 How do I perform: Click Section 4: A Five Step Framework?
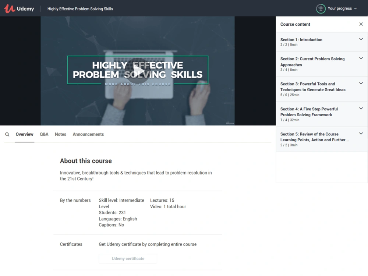tap(309, 112)
